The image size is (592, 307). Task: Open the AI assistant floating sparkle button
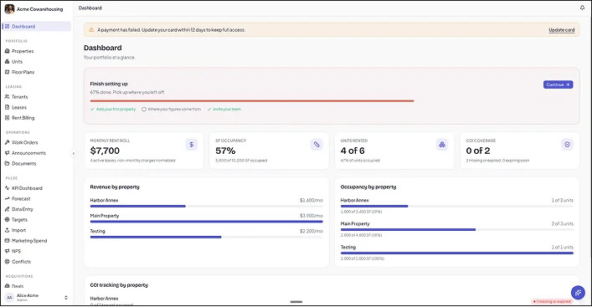point(578,292)
